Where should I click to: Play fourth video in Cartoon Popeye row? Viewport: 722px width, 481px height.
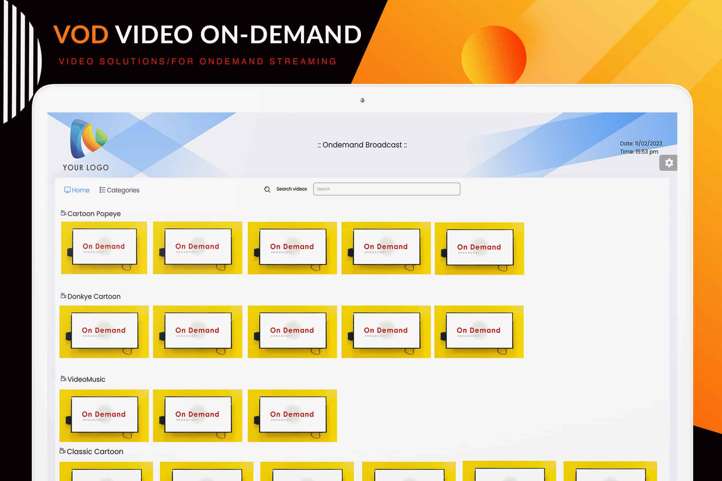tap(386, 248)
